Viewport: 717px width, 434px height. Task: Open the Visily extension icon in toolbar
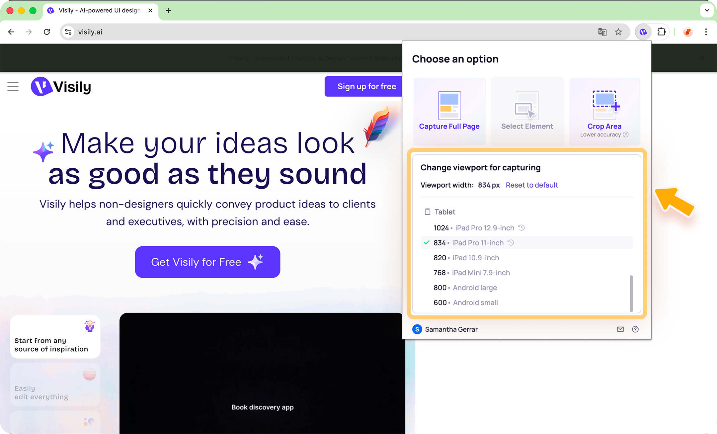pyautogui.click(x=643, y=32)
